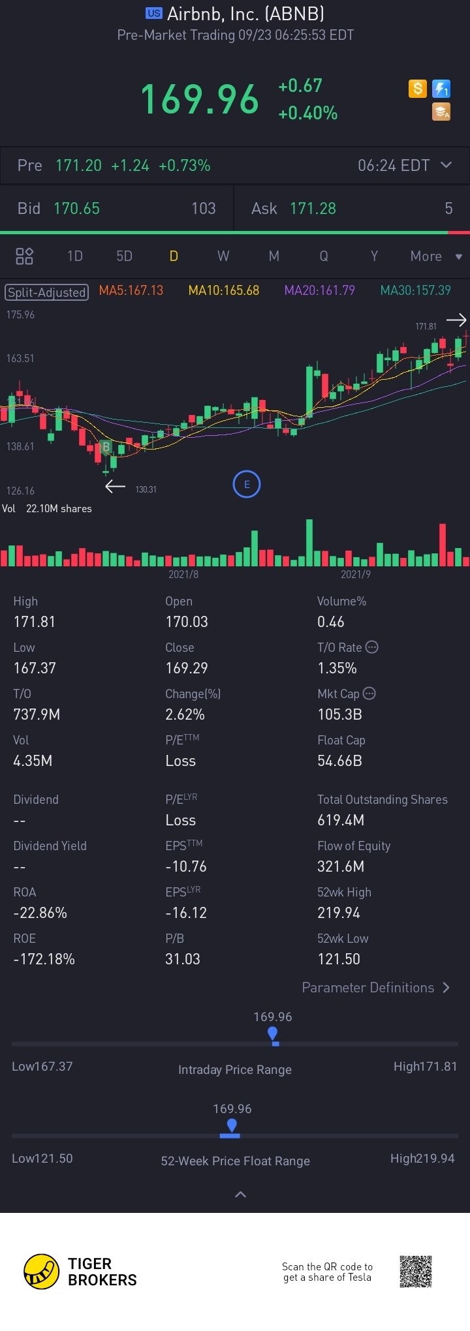
Task: Open Parameter Definitions link
Action: click(x=375, y=987)
